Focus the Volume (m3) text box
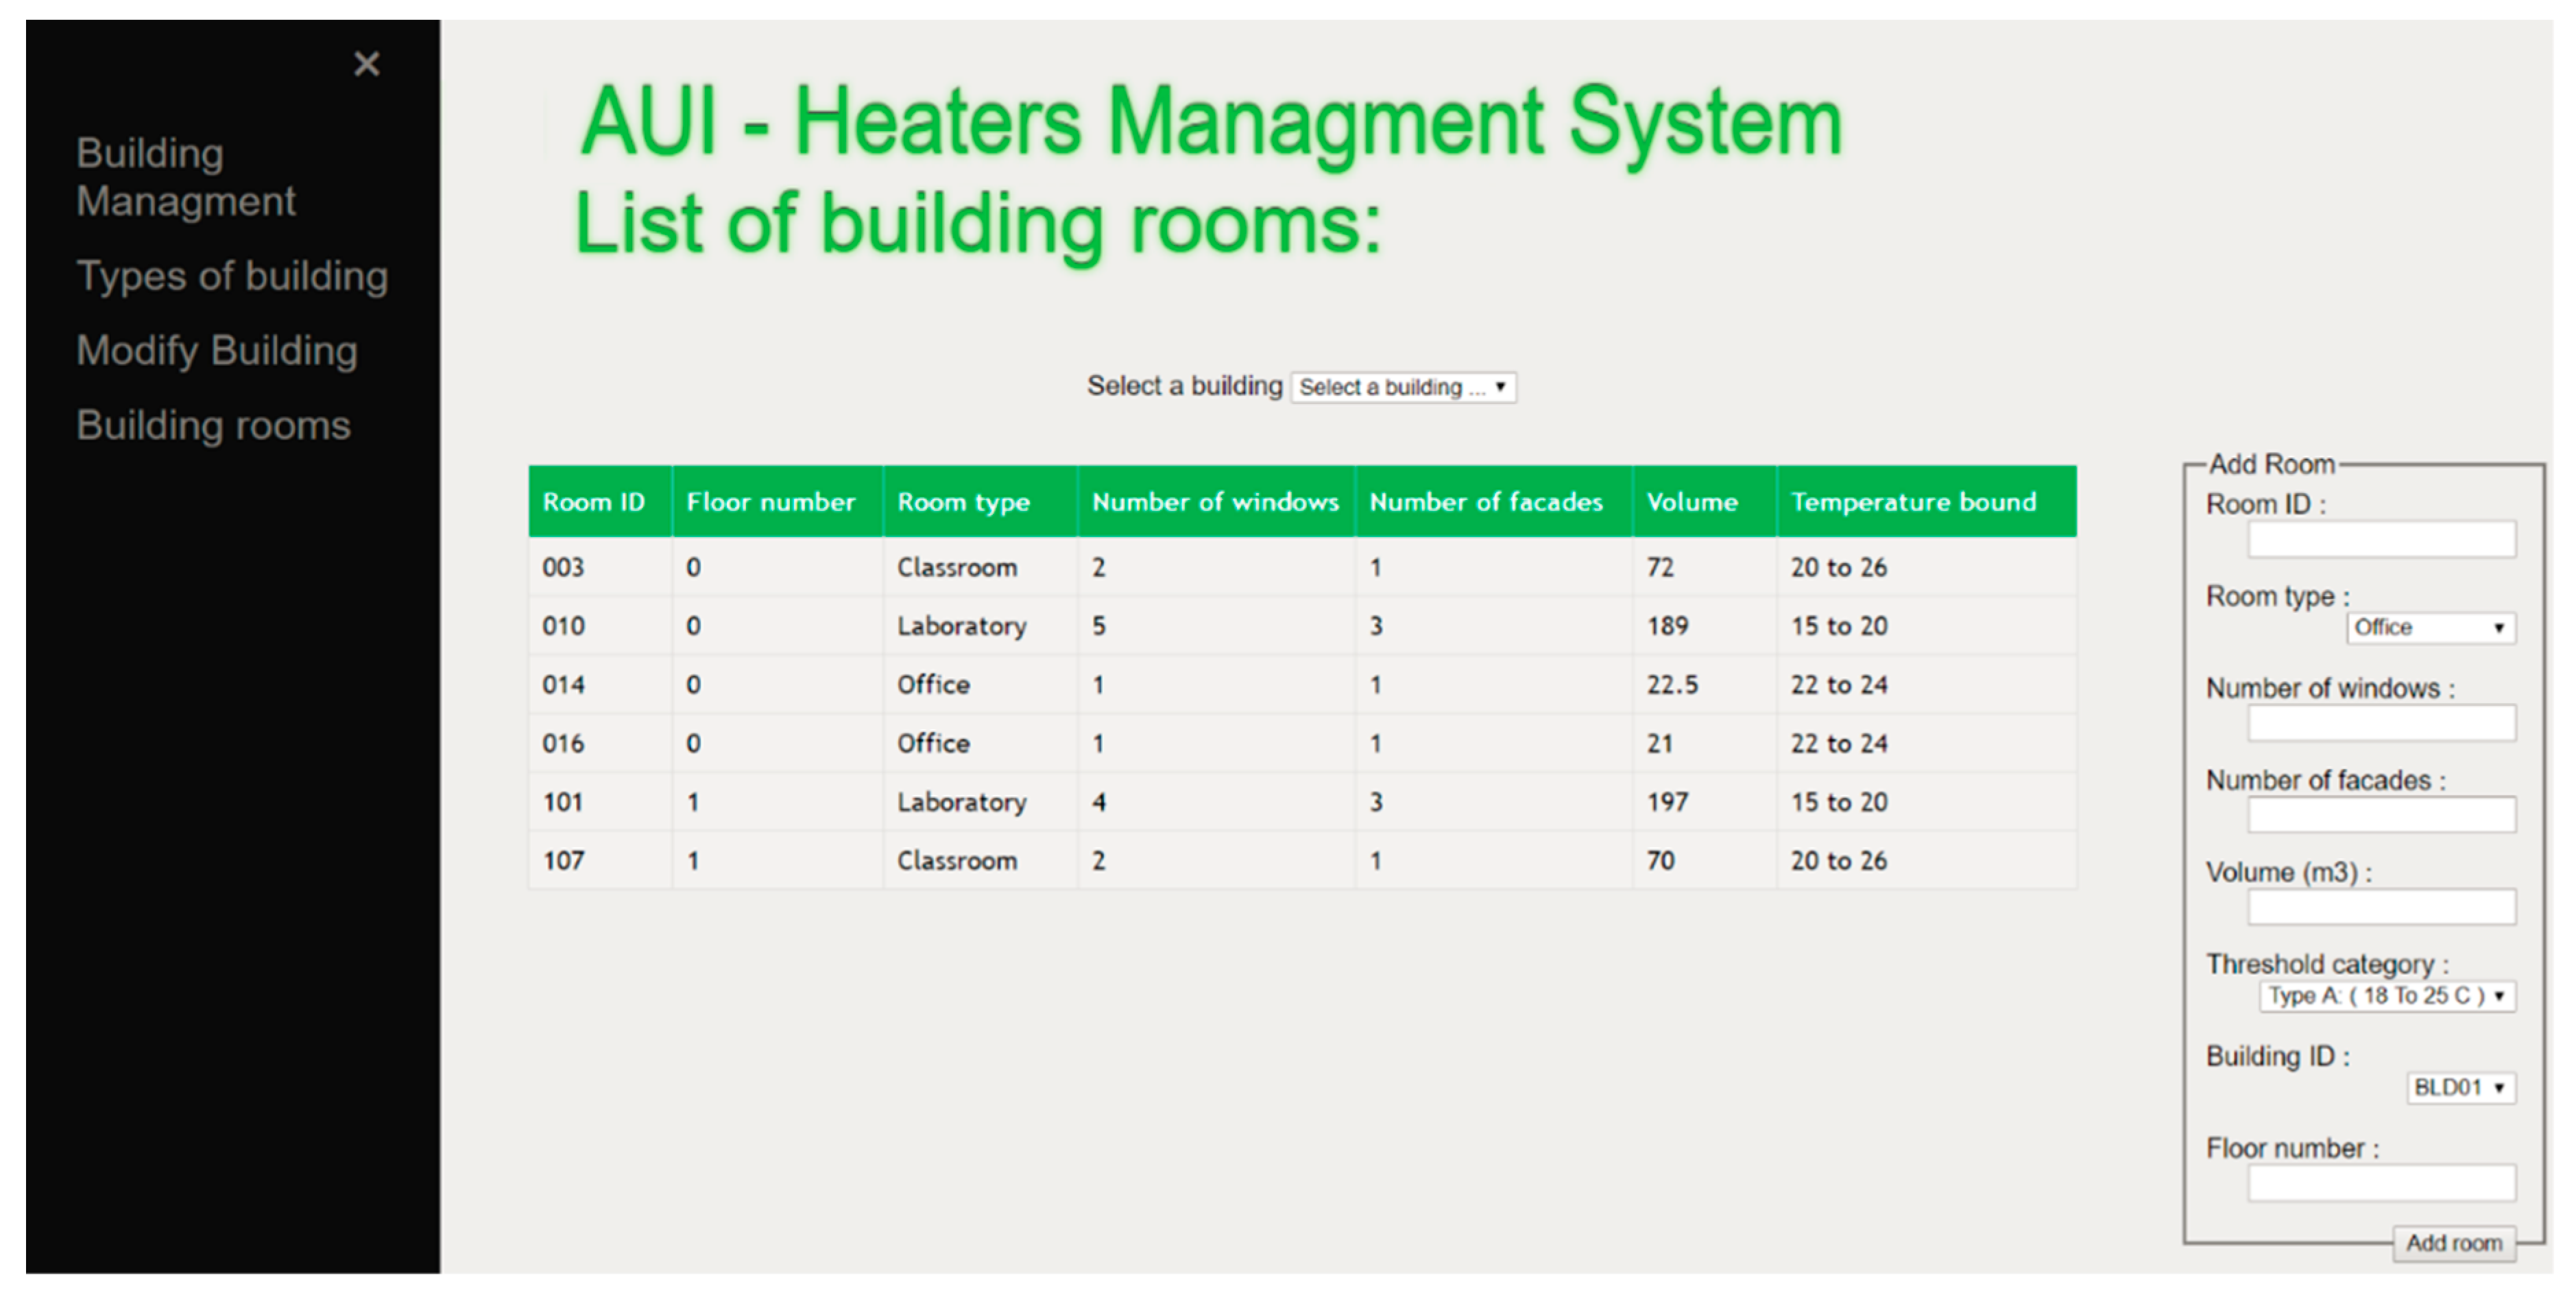The height and width of the screenshot is (1295, 2576). pos(2381,908)
